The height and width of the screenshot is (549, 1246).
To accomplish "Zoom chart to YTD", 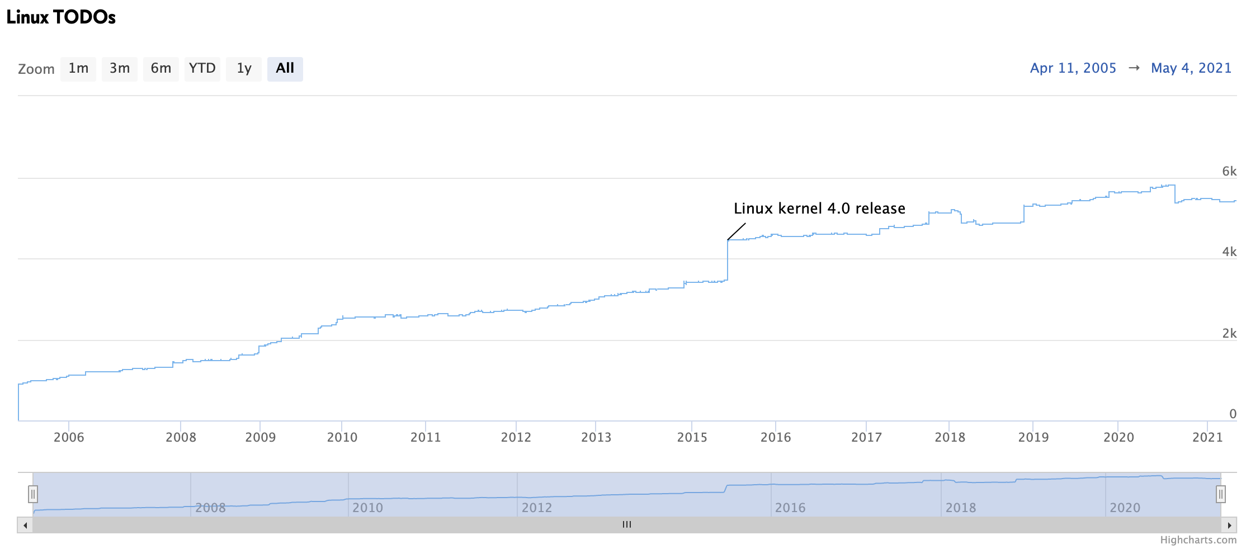I will click(x=202, y=69).
